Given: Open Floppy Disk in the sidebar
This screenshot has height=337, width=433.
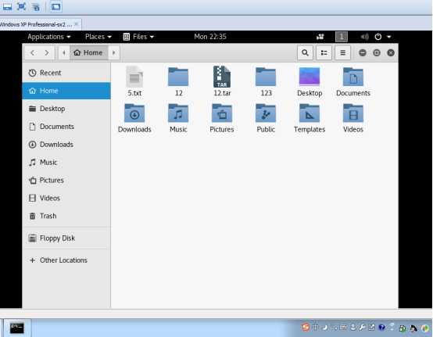Looking at the screenshot, I should 66,238.
